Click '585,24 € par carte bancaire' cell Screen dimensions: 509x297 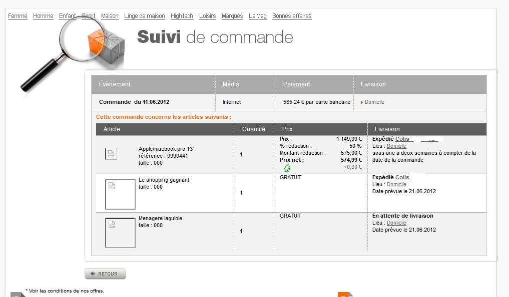(x=316, y=102)
